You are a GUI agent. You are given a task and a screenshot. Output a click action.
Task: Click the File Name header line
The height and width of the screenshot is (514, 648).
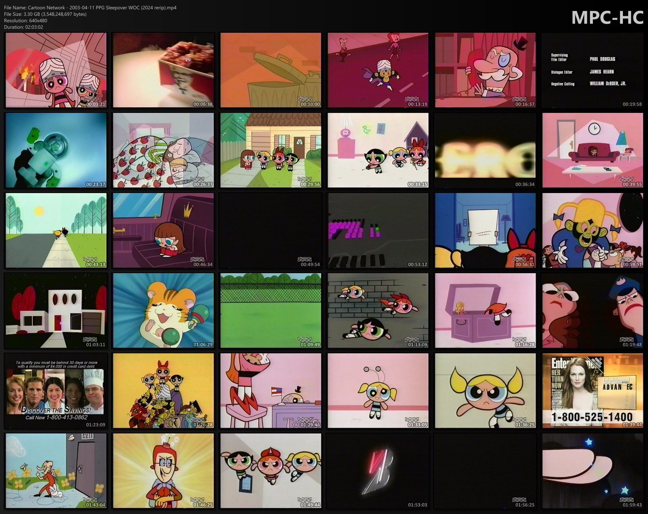pos(90,8)
